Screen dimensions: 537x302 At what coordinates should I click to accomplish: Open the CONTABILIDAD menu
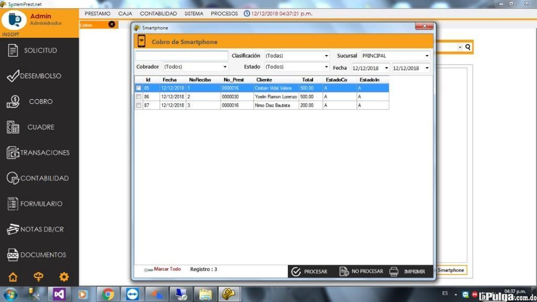pyautogui.click(x=158, y=14)
